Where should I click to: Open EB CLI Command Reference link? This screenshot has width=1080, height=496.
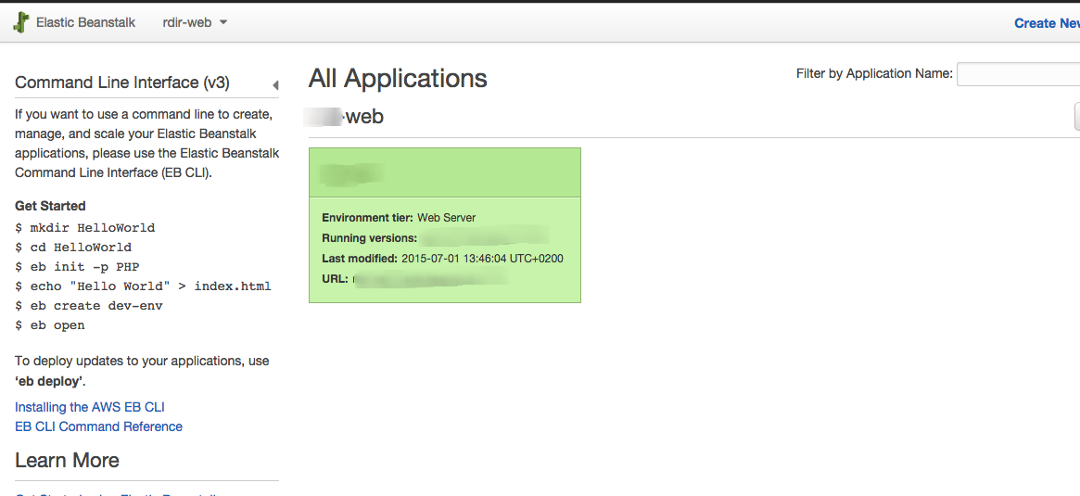tap(98, 426)
